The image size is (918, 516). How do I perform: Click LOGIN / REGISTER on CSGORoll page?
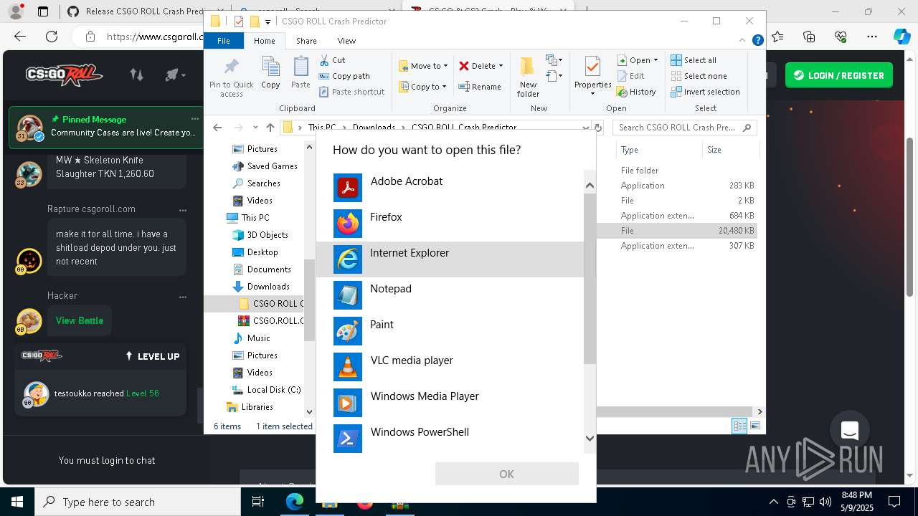[839, 75]
